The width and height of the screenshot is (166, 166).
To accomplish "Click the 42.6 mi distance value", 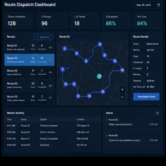I will click(x=151, y=81).
